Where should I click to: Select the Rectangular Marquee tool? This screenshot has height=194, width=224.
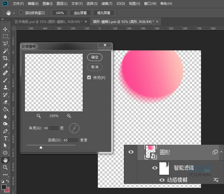pos(5,36)
